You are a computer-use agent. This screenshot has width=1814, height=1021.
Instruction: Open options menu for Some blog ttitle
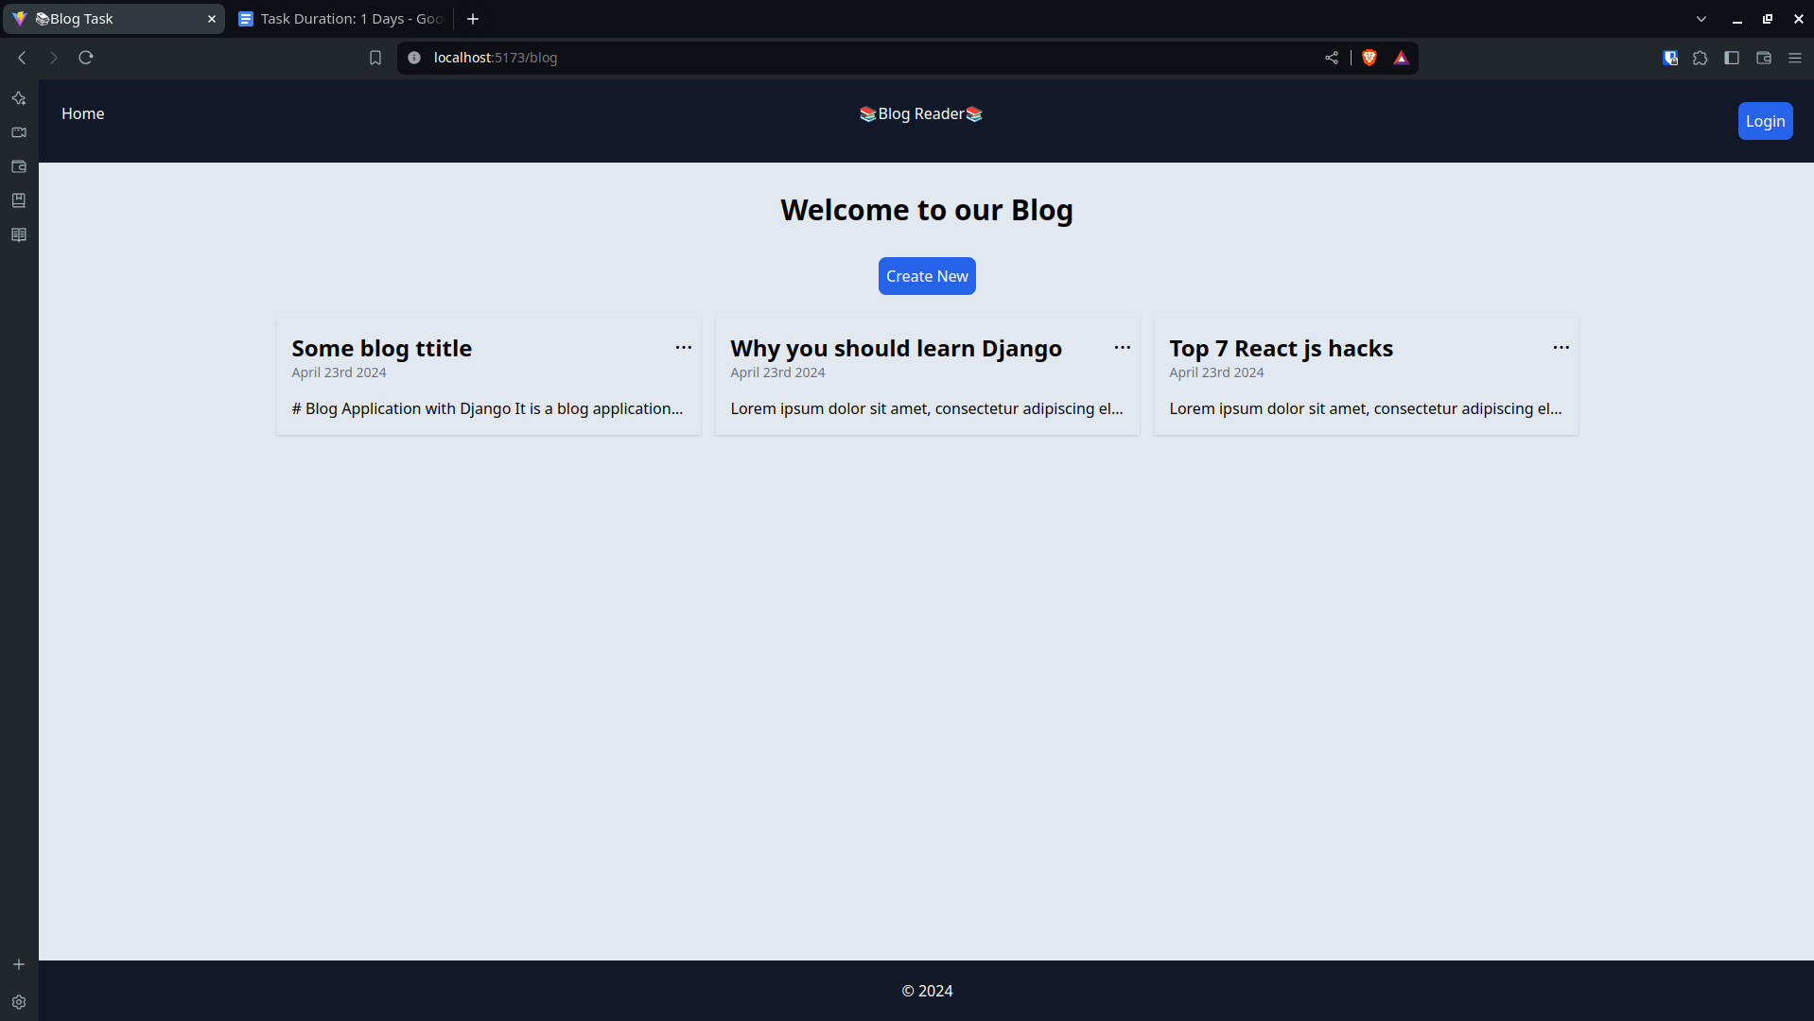(x=684, y=348)
